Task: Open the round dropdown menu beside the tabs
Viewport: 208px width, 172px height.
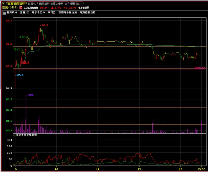Action: click(3, 3)
